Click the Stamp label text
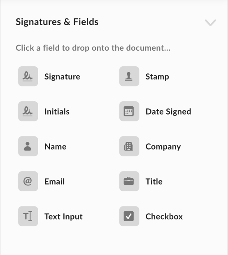The image size is (228, 255). 157,77
